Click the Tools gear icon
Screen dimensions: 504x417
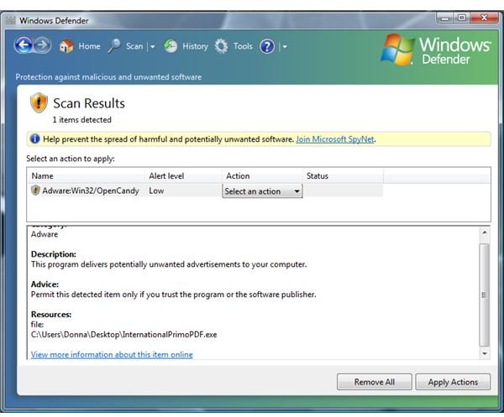tap(221, 46)
